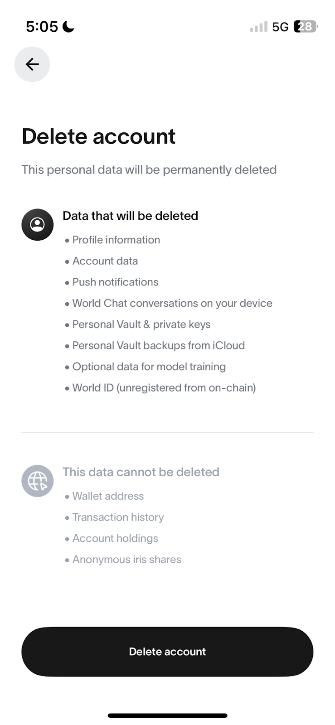The width and height of the screenshot is (335, 725).
Task: Tap the Account data list item
Action: tap(105, 261)
